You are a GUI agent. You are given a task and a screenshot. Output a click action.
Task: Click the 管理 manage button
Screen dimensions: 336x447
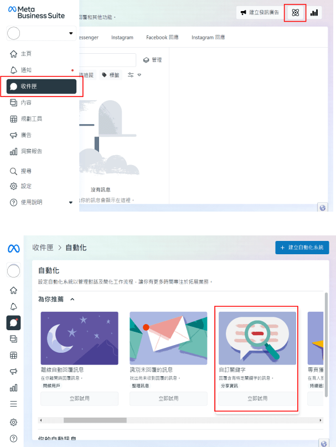click(x=152, y=60)
